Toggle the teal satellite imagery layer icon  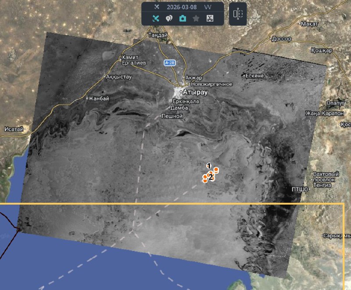point(156,18)
